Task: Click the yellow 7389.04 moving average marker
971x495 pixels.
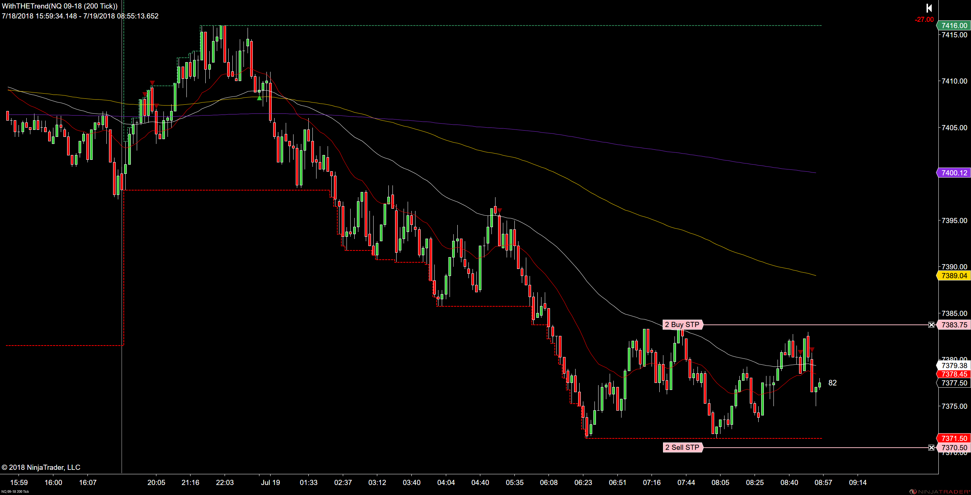Action: point(954,276)
